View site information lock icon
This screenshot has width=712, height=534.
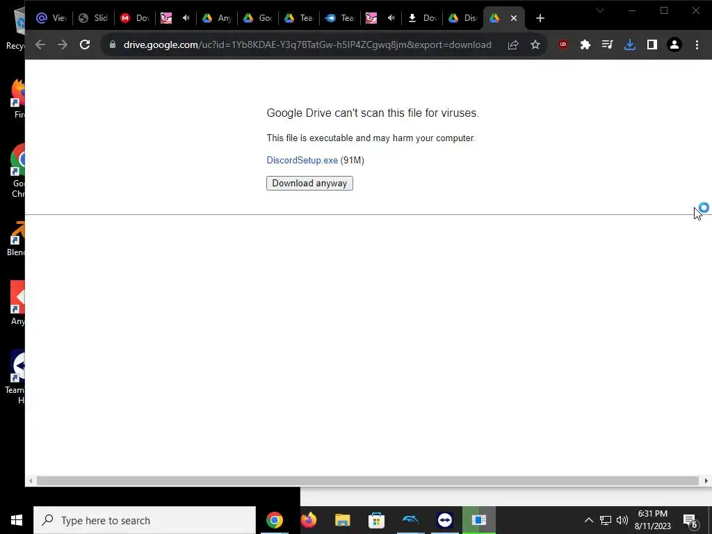click(113, 44)
